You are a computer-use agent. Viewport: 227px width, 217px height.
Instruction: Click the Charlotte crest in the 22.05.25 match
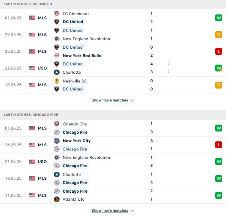coord(57,72)
